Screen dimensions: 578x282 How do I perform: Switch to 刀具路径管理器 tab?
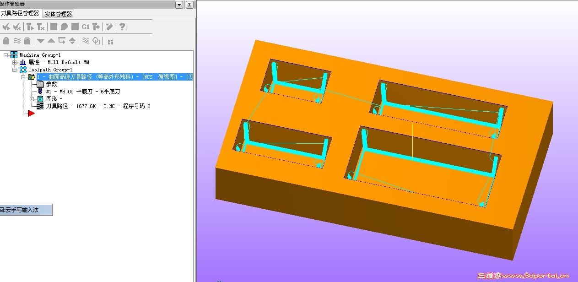click(20, 13)
